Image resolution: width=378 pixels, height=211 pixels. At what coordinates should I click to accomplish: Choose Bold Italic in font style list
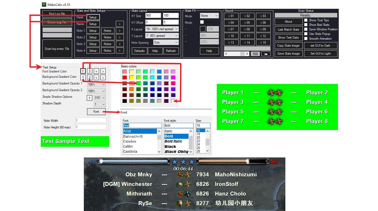173,141
